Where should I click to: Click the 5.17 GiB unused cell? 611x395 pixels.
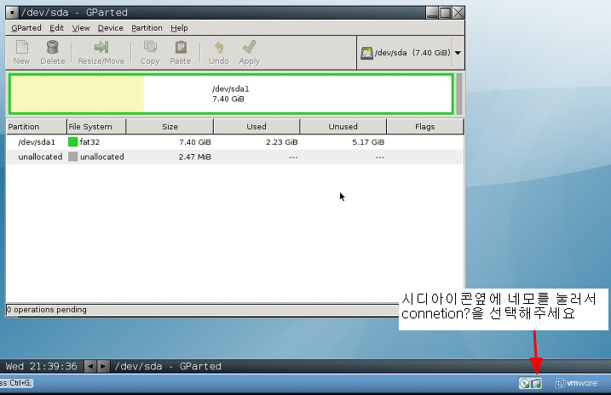pos(368,142)
